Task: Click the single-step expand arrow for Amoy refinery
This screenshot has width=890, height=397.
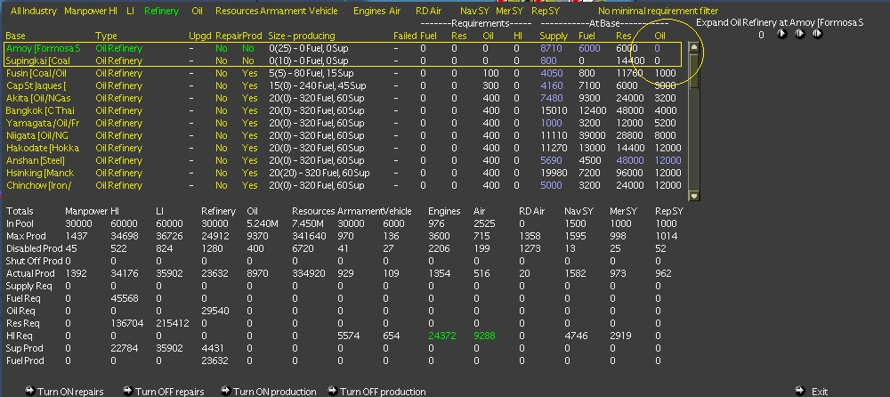Action: pos(781,34)
